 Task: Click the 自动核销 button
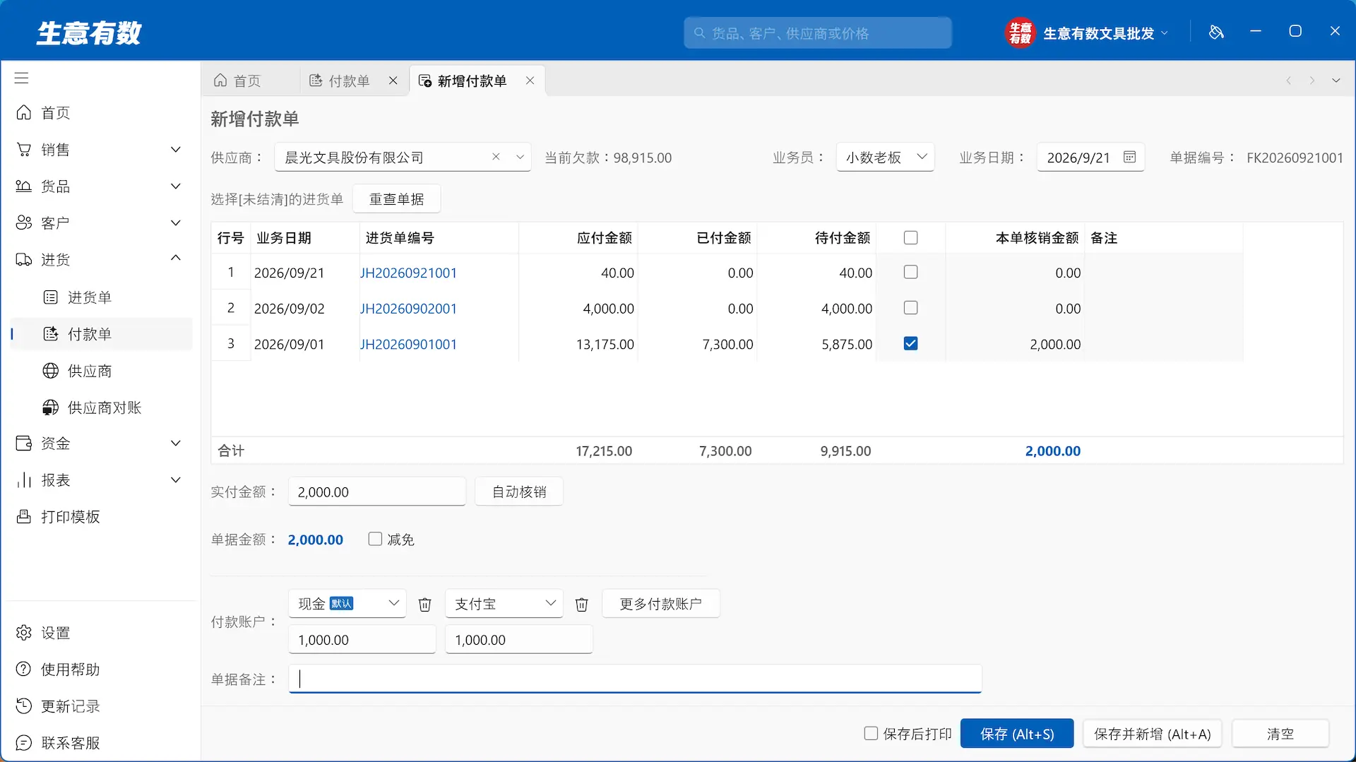click(x=519, y=492)
